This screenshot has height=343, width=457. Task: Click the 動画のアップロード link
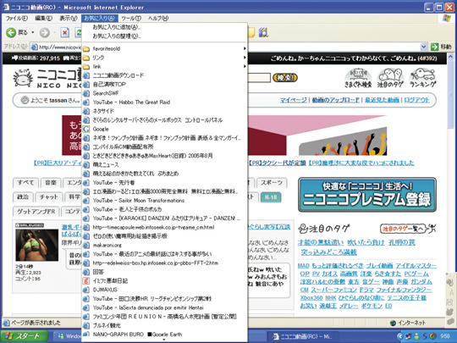point(336,100)
